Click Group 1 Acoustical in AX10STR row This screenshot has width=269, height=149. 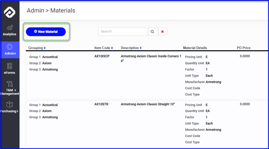[x=43, y=105]
